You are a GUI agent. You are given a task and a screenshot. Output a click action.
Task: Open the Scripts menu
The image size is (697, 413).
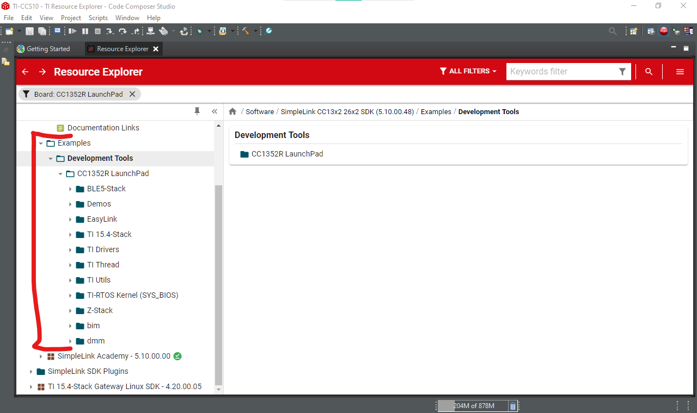[98, 18]
